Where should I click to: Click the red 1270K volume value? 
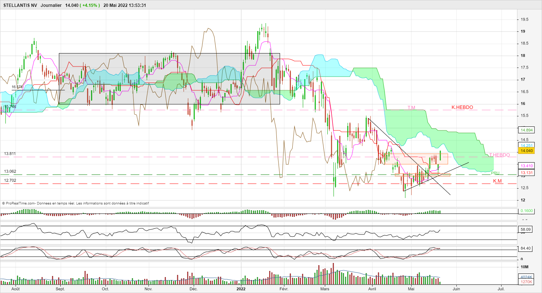pyautogui.click(x=525, y=282)
